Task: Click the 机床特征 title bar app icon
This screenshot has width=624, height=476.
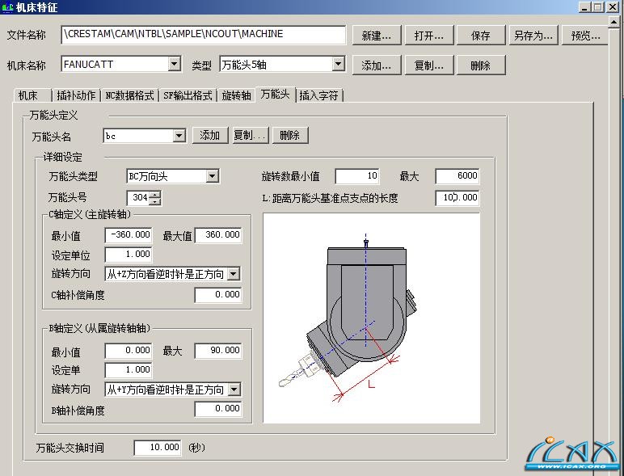Action: [x=7, y=7]
